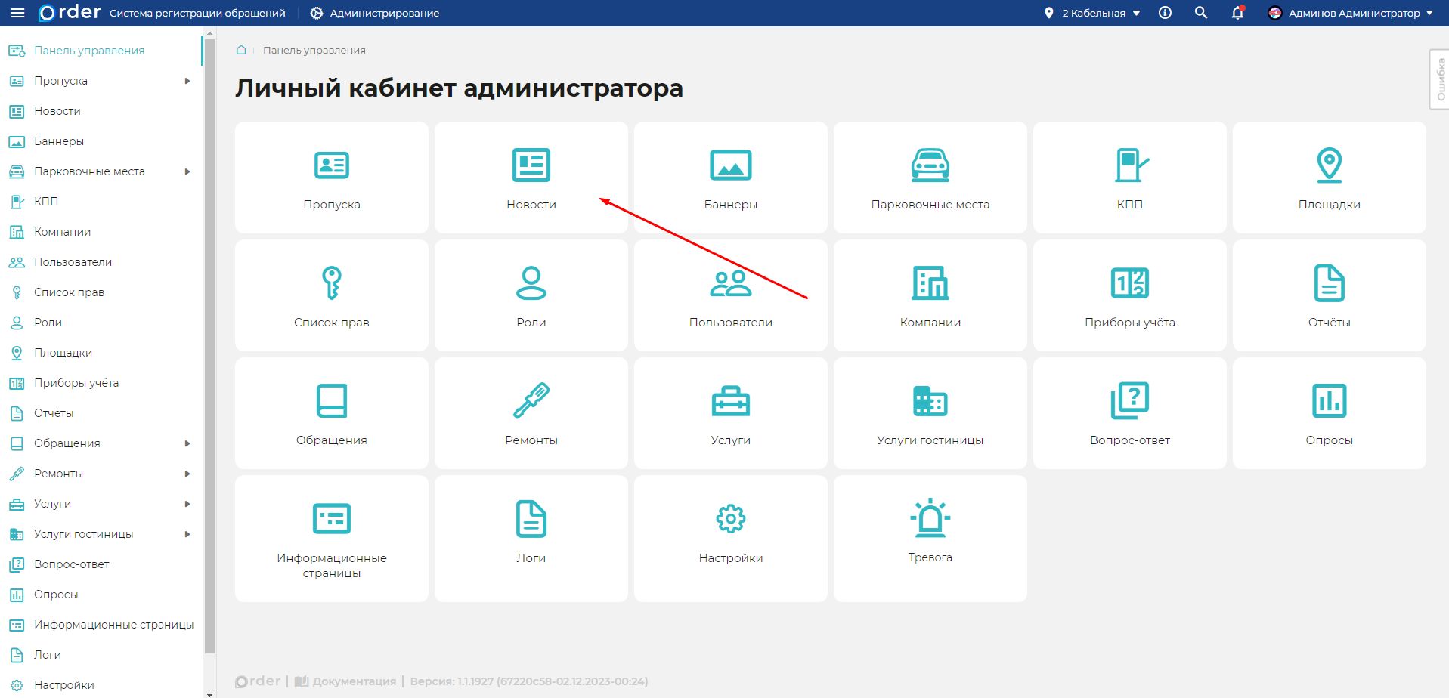Click the search magnifier icon

pos(1200,13)
